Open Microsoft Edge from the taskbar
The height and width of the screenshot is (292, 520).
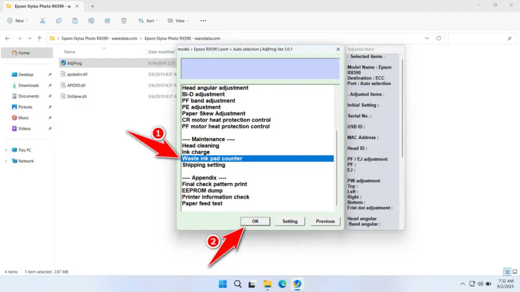[x=282, y=284]
